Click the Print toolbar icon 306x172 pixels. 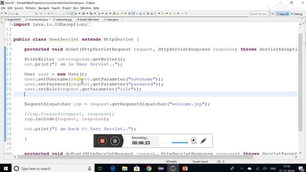click(x=17, y=14)
